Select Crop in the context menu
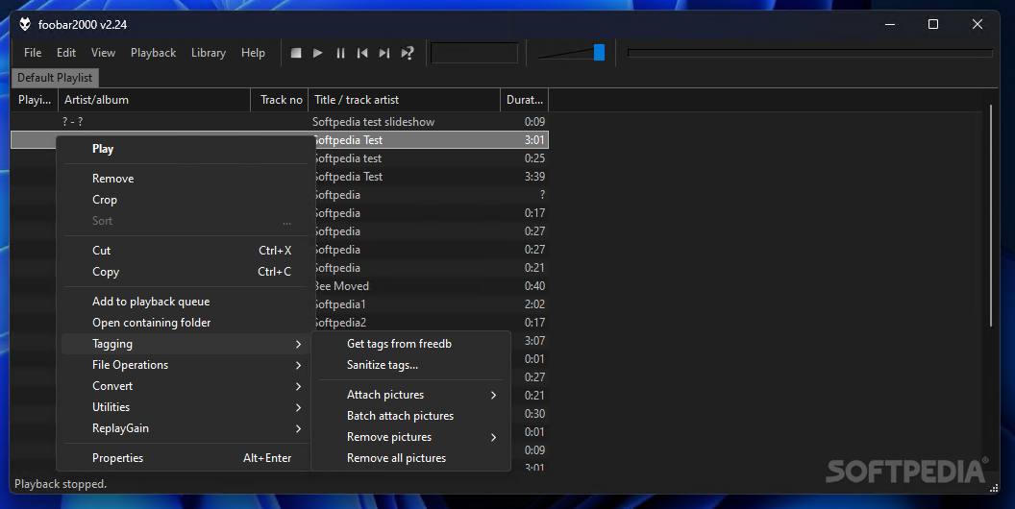 pos(185,200)
